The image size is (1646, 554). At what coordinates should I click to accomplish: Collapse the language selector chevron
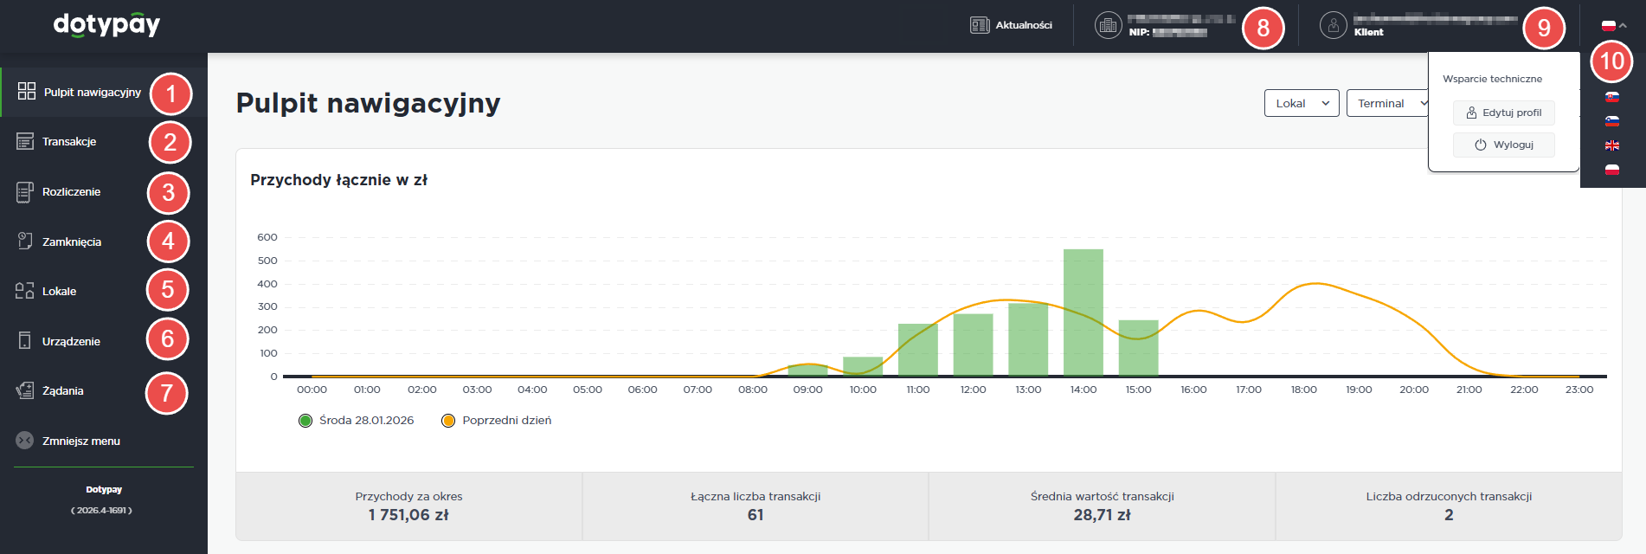1623,26
